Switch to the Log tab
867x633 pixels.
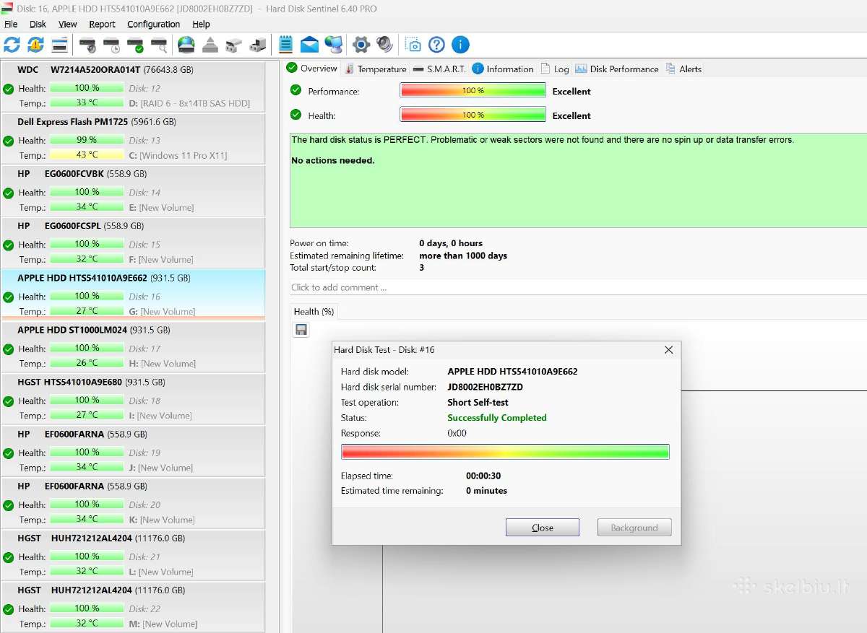pyautogui.click(x=555, y=69)
